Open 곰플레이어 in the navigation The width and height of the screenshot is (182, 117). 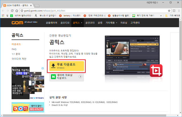tap(51, 23)
